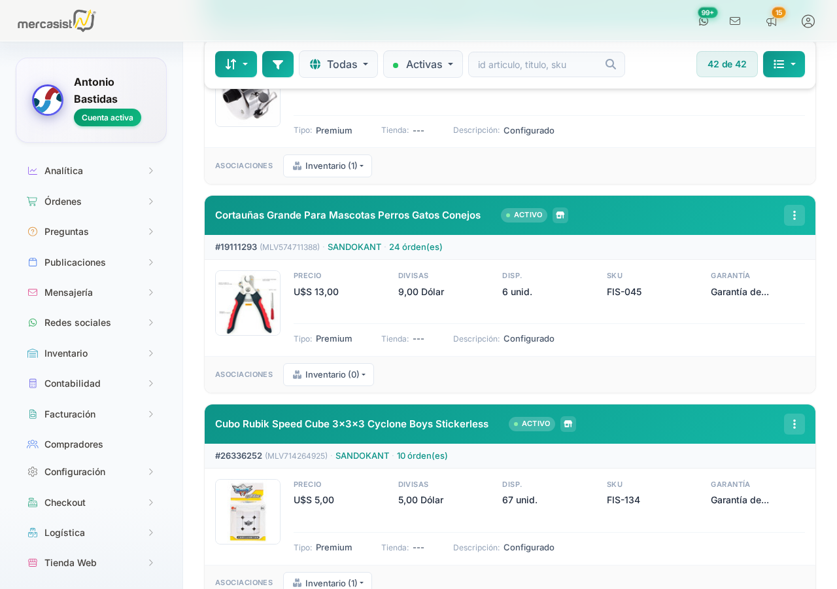
Task: Click the green filter funnel button
Action: coord(278,64)
